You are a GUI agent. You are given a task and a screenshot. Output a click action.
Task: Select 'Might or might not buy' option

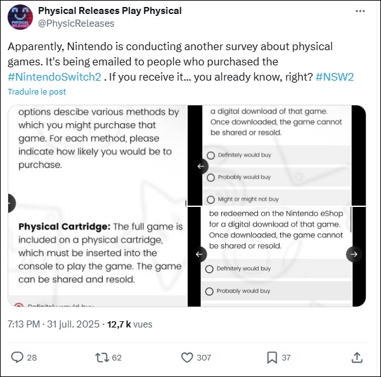210,199
